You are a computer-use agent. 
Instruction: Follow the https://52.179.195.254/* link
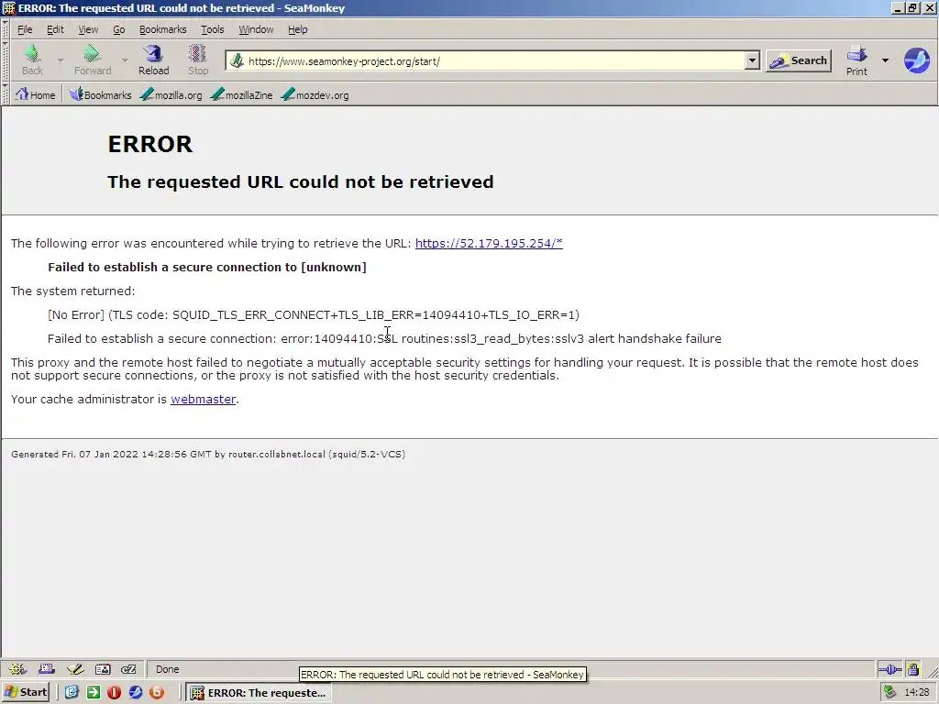pos(489,243)
